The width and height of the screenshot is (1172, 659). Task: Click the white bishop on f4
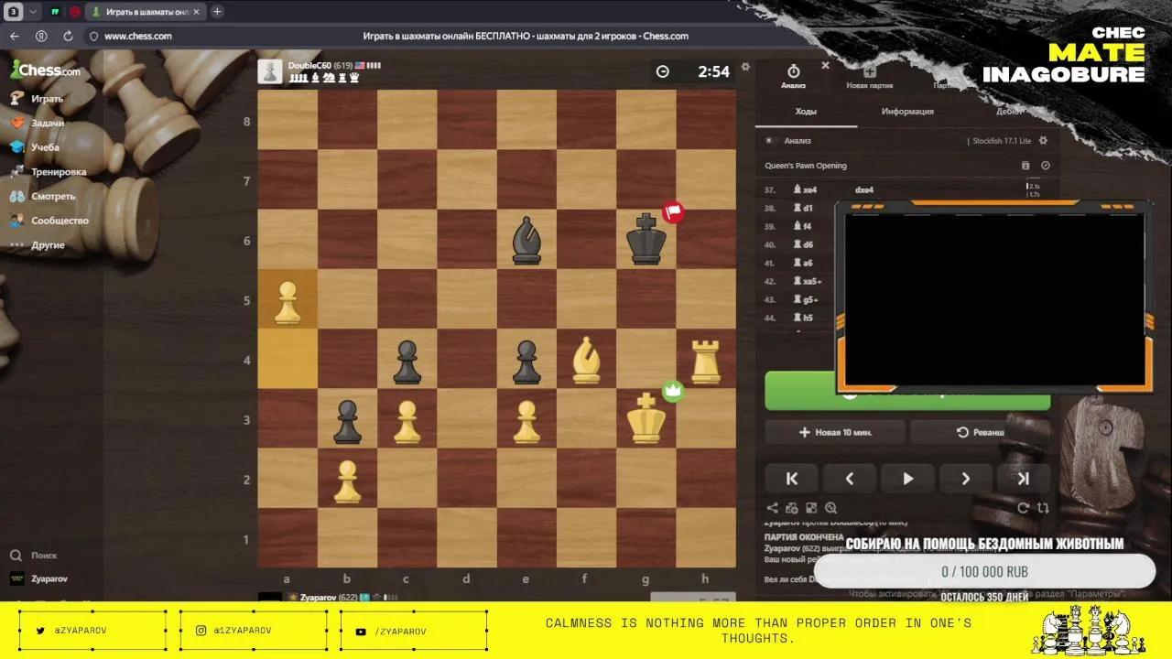[586, 359]
